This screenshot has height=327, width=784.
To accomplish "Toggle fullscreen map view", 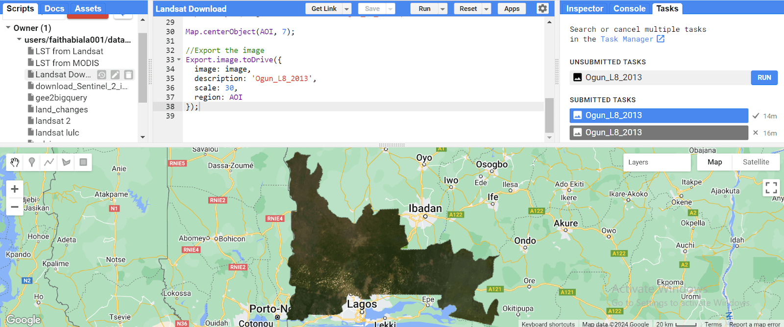I will pyautogui.click(x=771, y=188).
